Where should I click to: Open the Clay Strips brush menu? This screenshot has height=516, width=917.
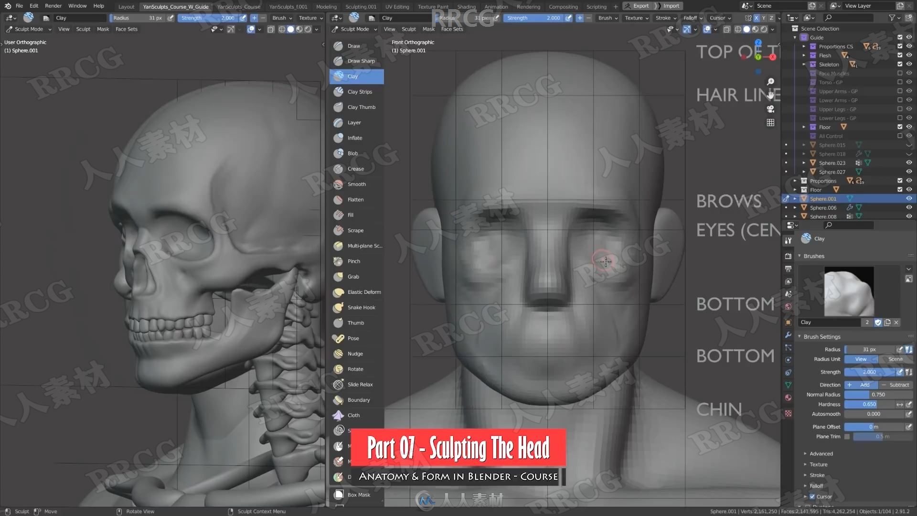tap(360, 91)
